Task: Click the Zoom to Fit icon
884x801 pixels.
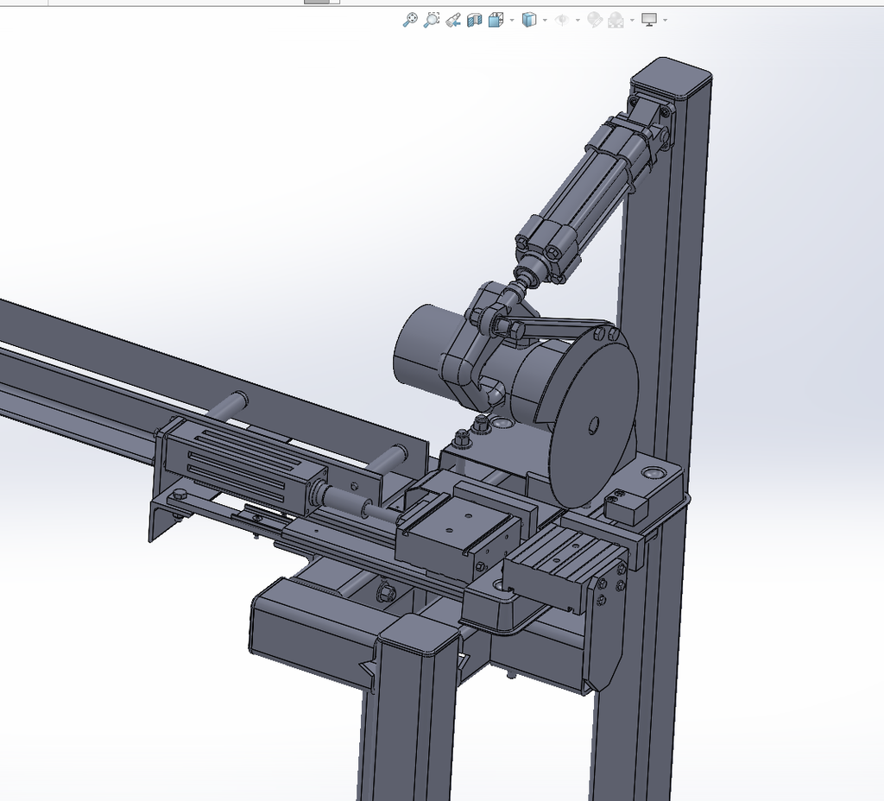Action: click(410, 21)
